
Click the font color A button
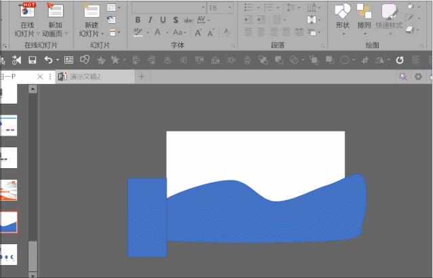coord(157,33)
